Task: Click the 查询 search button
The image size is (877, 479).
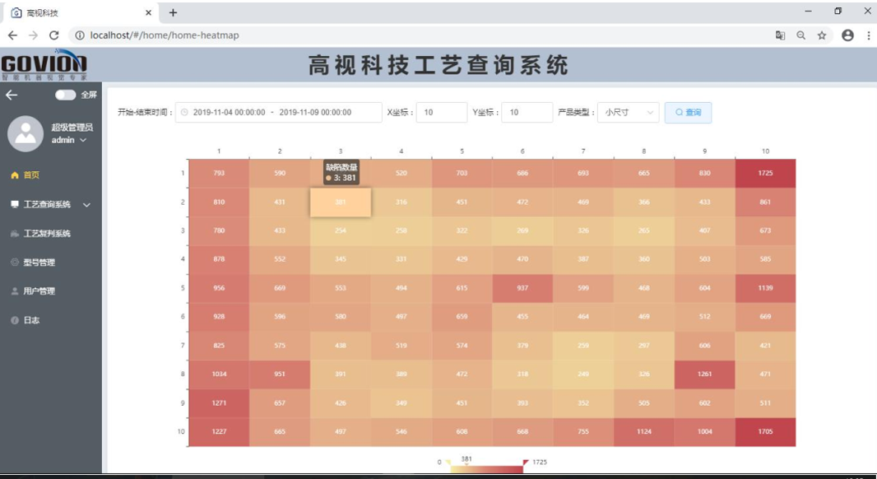Action: tap(688, 113)
